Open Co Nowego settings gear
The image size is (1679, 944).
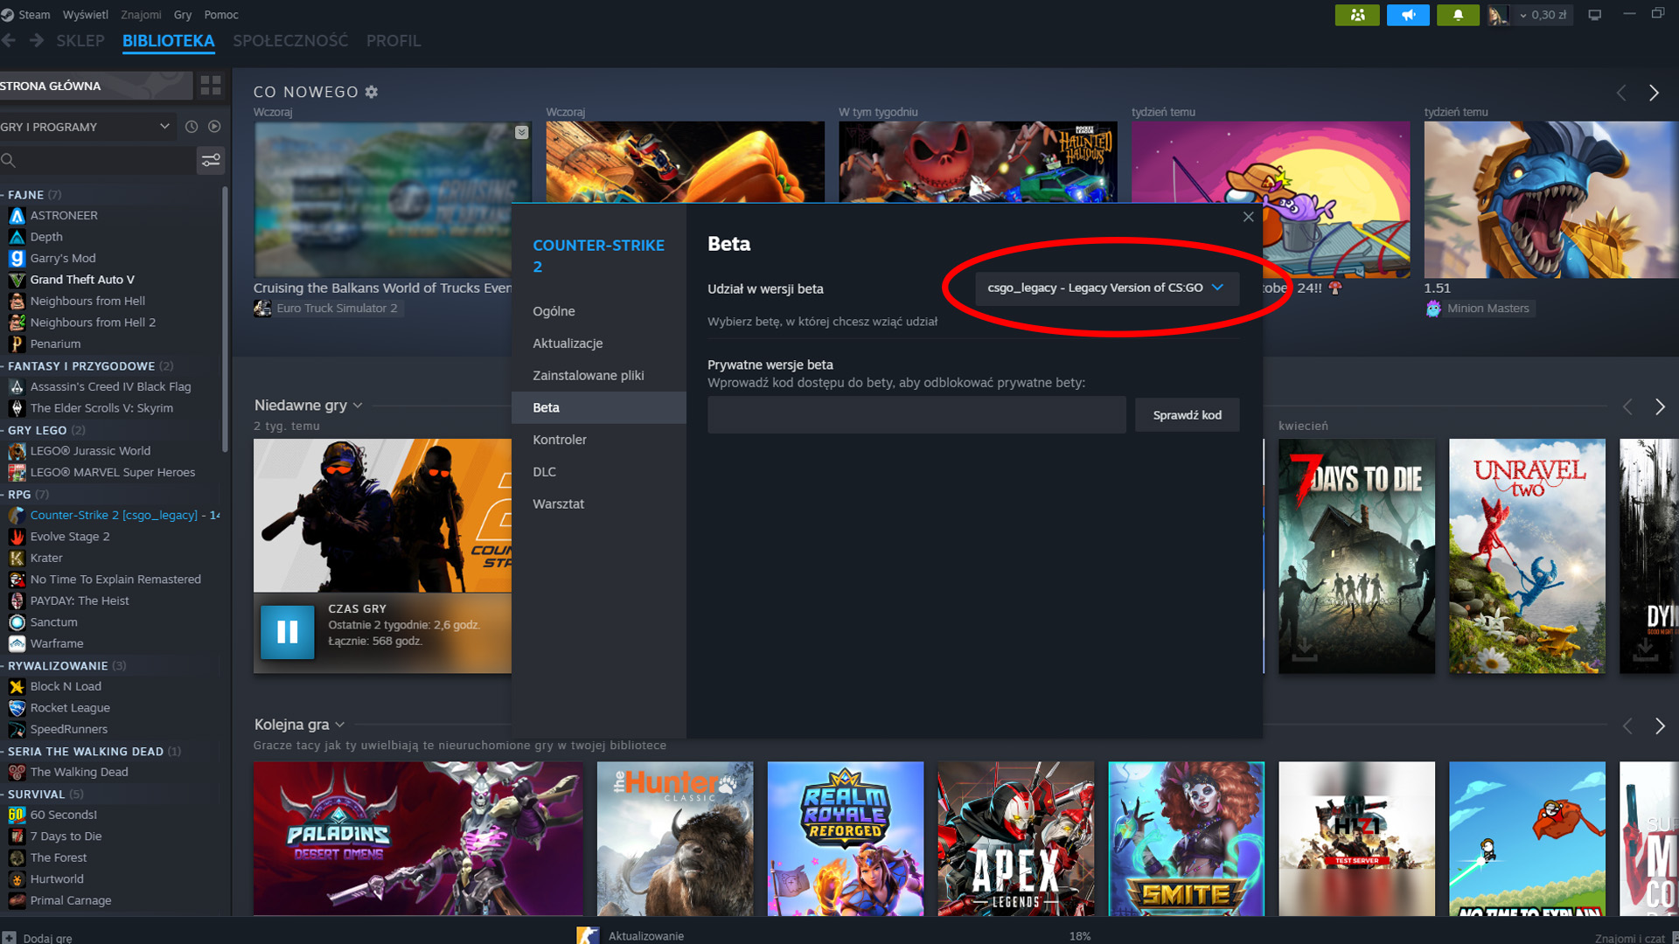[x=372, y=92]
